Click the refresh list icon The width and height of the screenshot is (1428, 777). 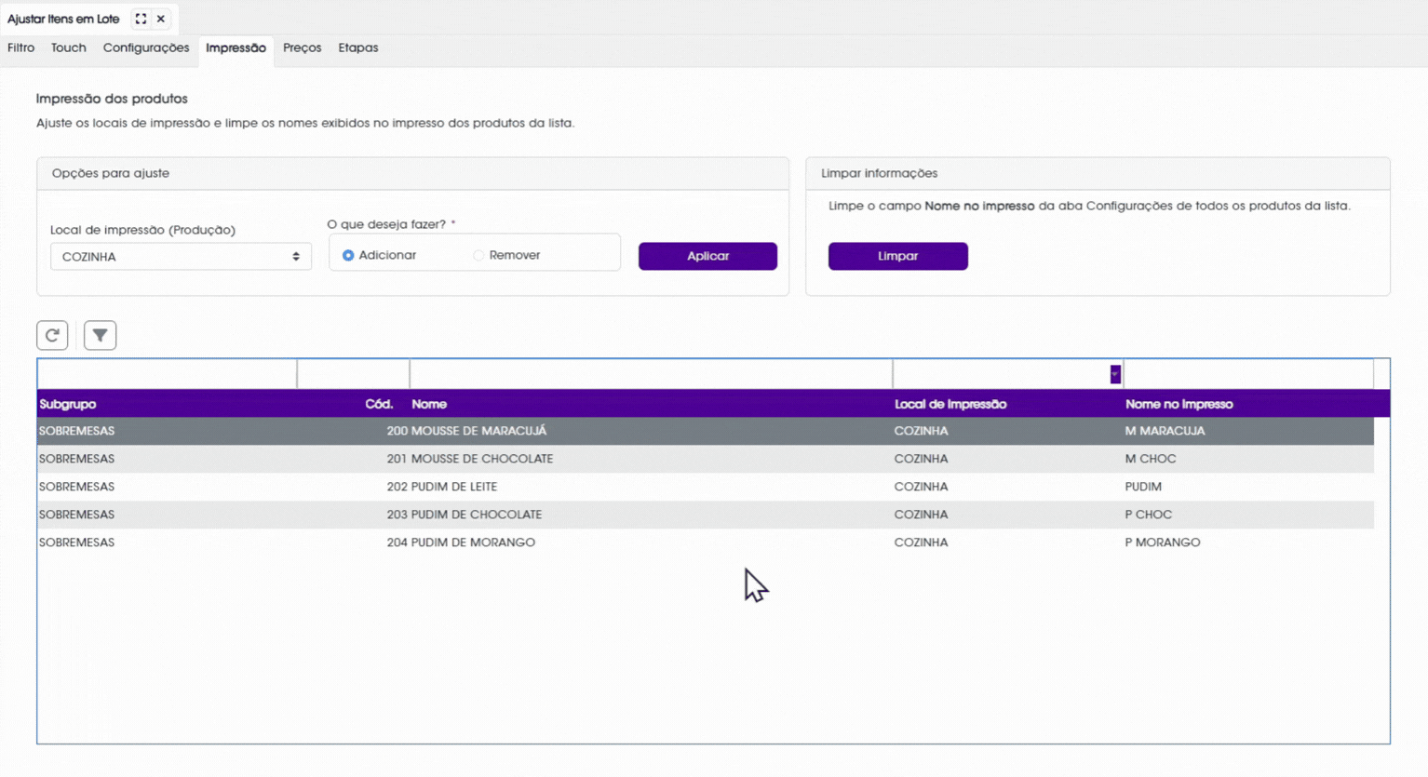52,335
